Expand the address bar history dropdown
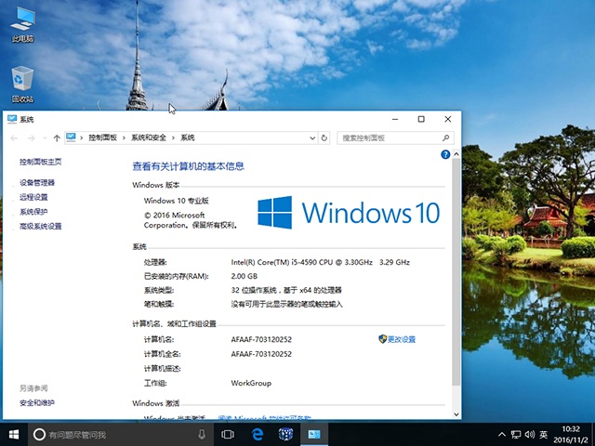The height and width of the screenshot is (446, 595). pyautogui.click(x=311, y=138)
